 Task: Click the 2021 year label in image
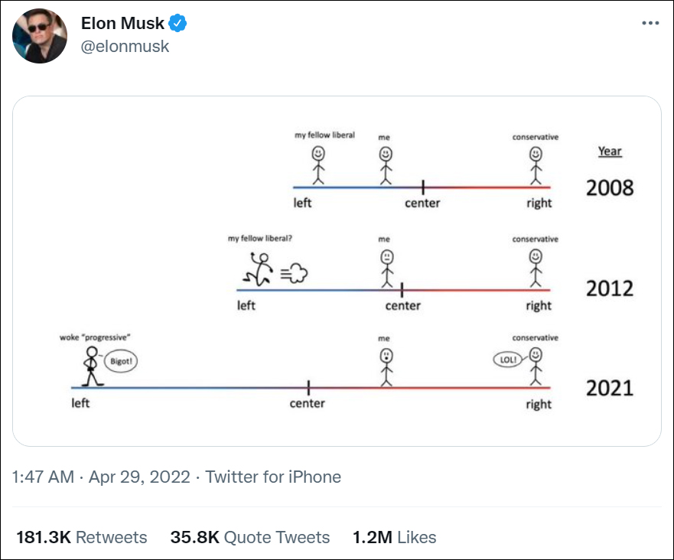coord(610,388)
